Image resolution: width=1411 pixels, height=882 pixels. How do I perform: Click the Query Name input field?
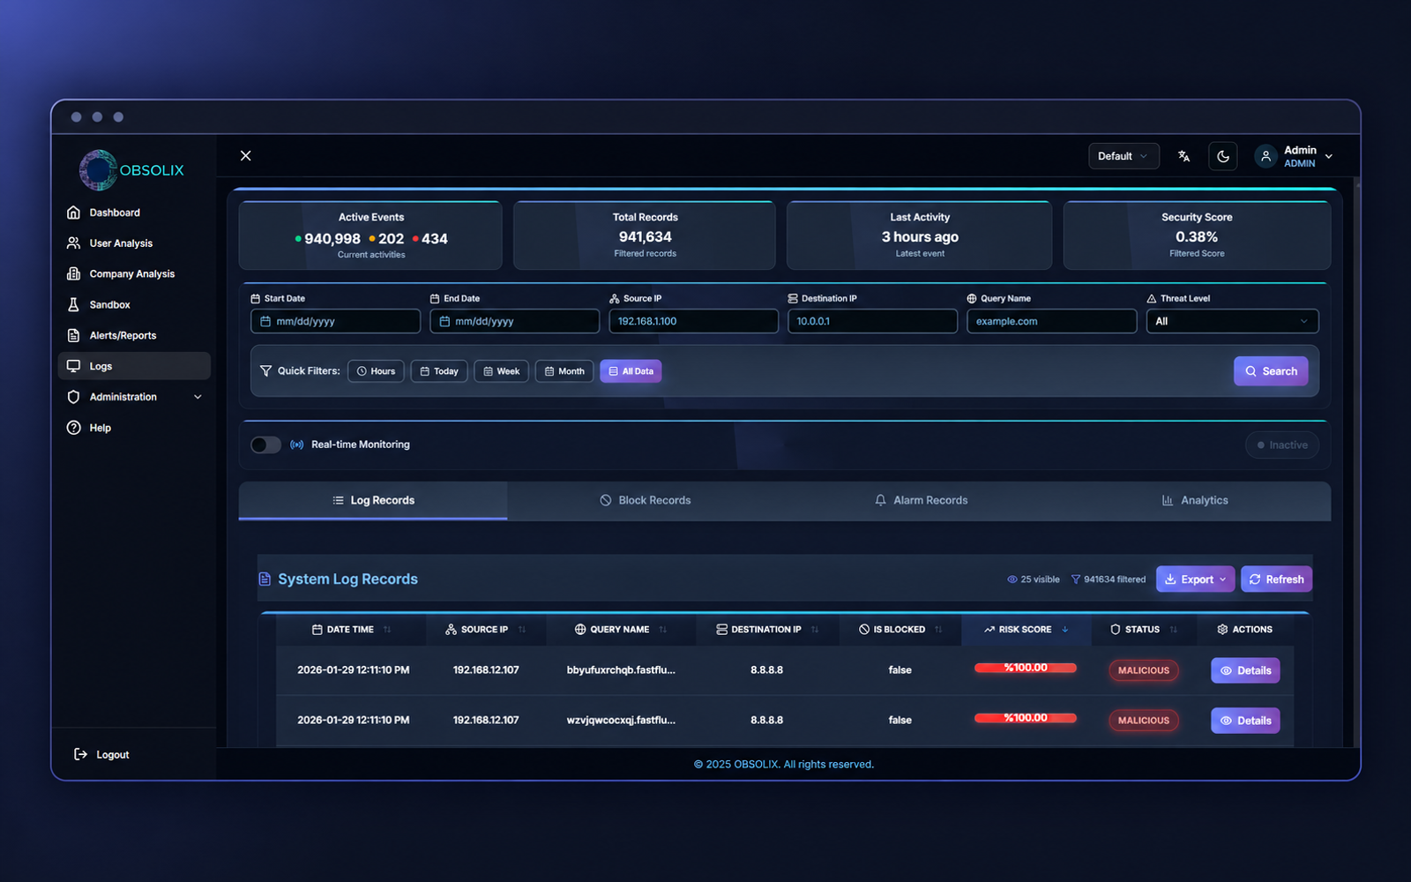pyautogui.click(x=1051, y=321)
